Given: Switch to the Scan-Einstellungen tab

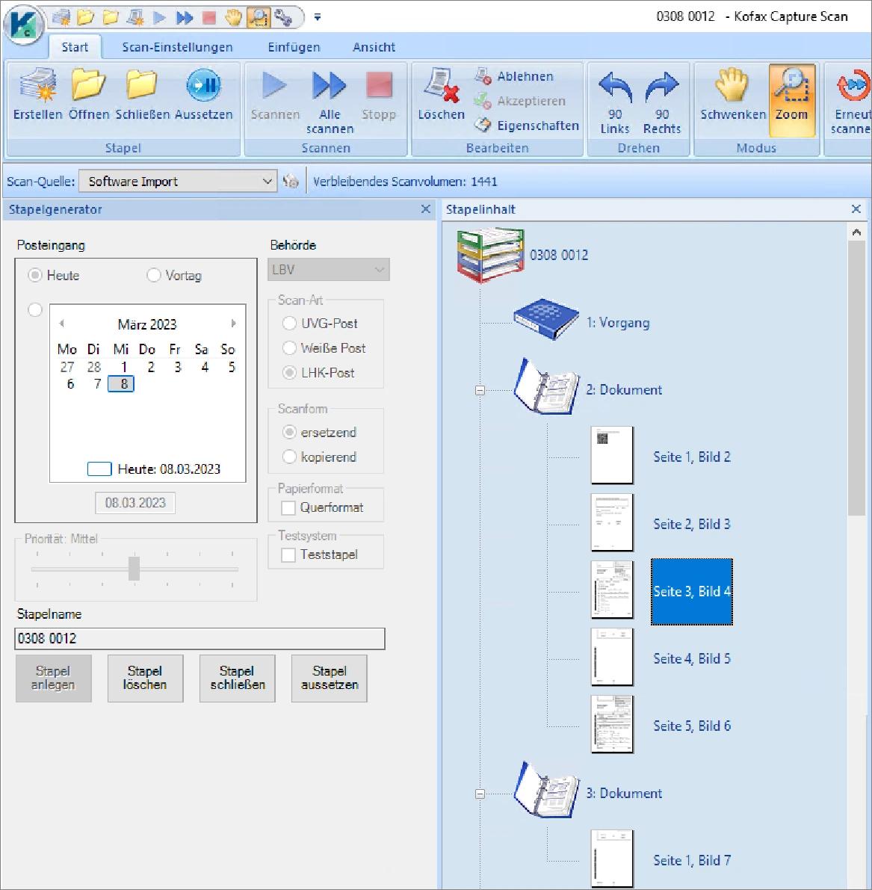Looking at the screenshot, I should coord(177,47).
